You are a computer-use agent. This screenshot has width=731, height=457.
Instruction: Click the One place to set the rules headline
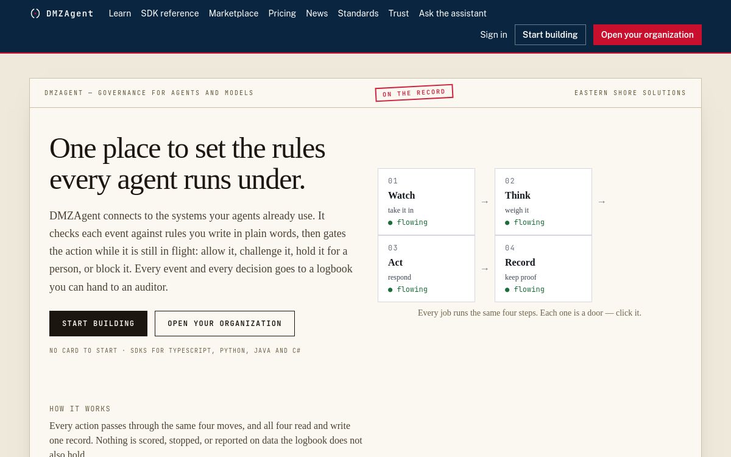(188, 163)
